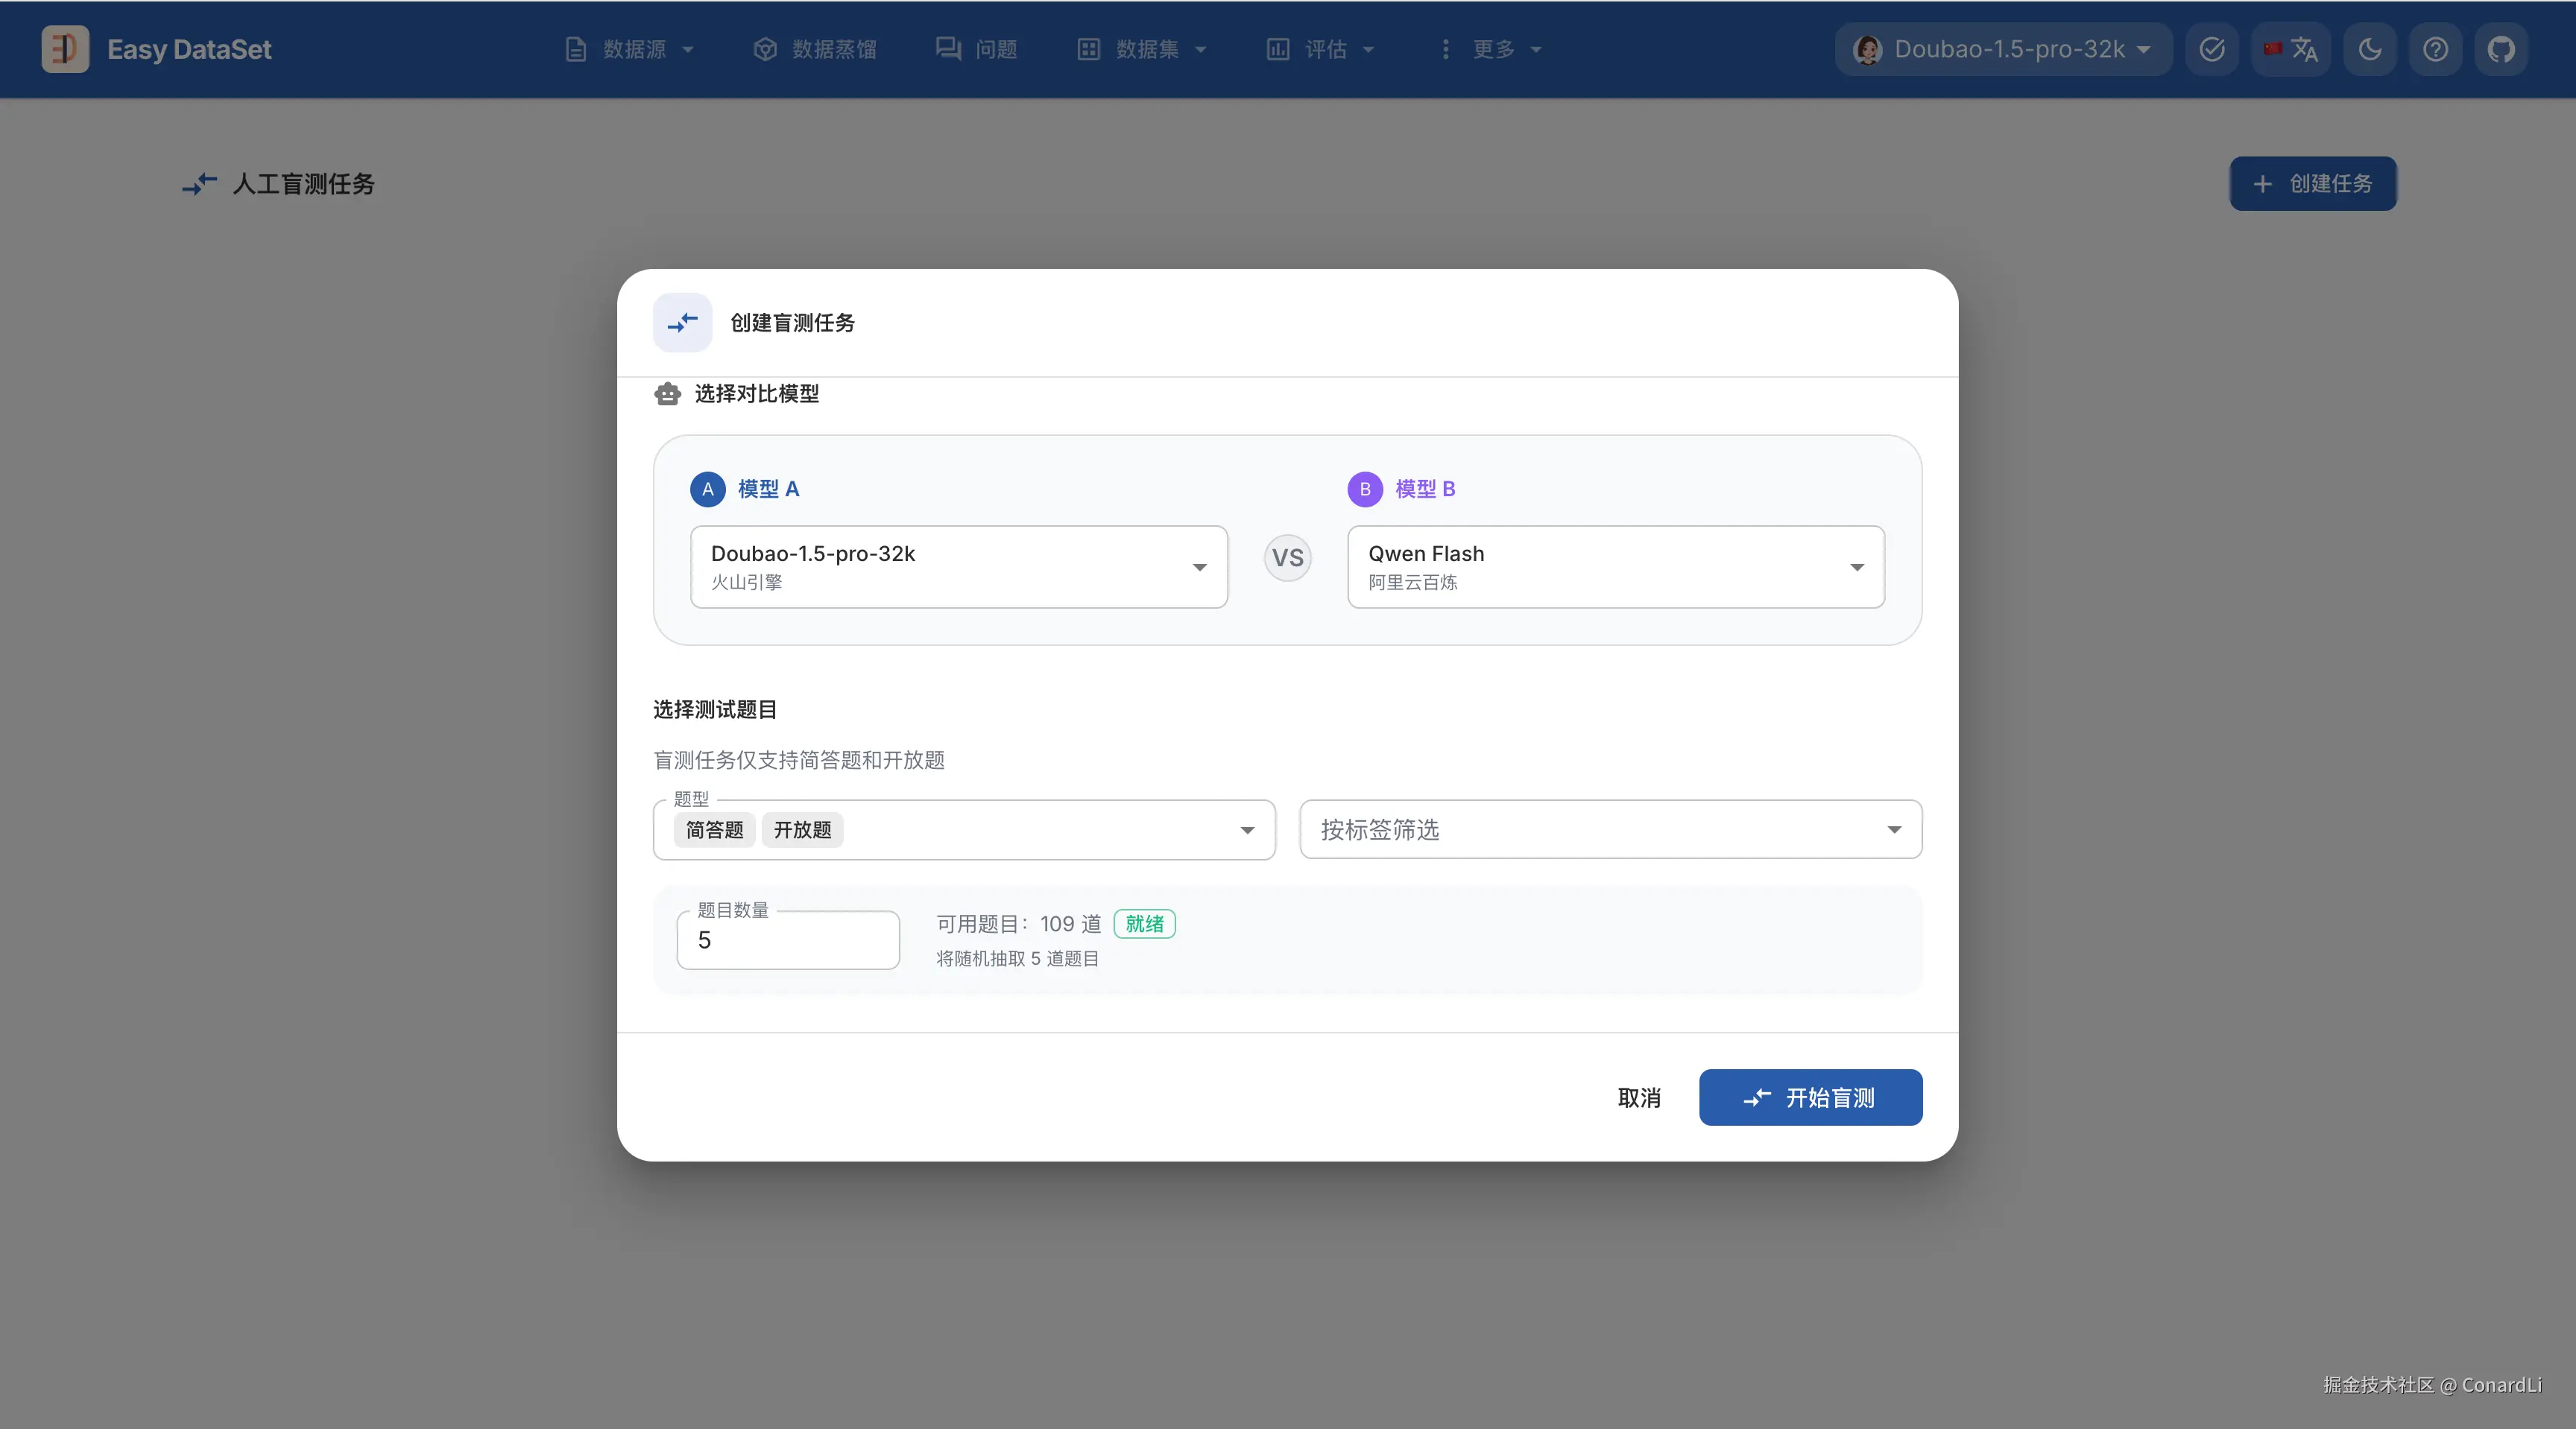Open the header Doubao-1.5-pro-32k model selector
The image size is (2576, 1429).
pos(2003,49)
